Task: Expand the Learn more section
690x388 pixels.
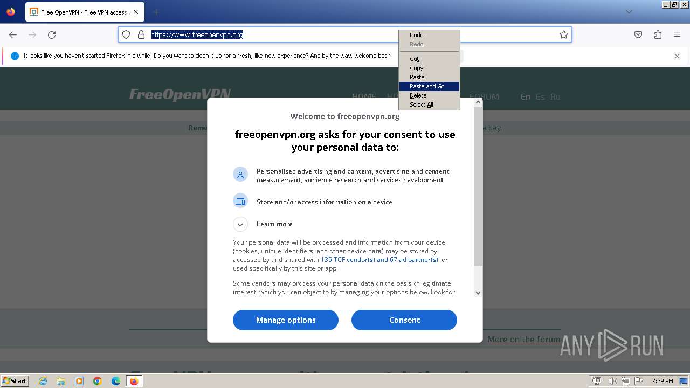Action: [x=240, y=224]
